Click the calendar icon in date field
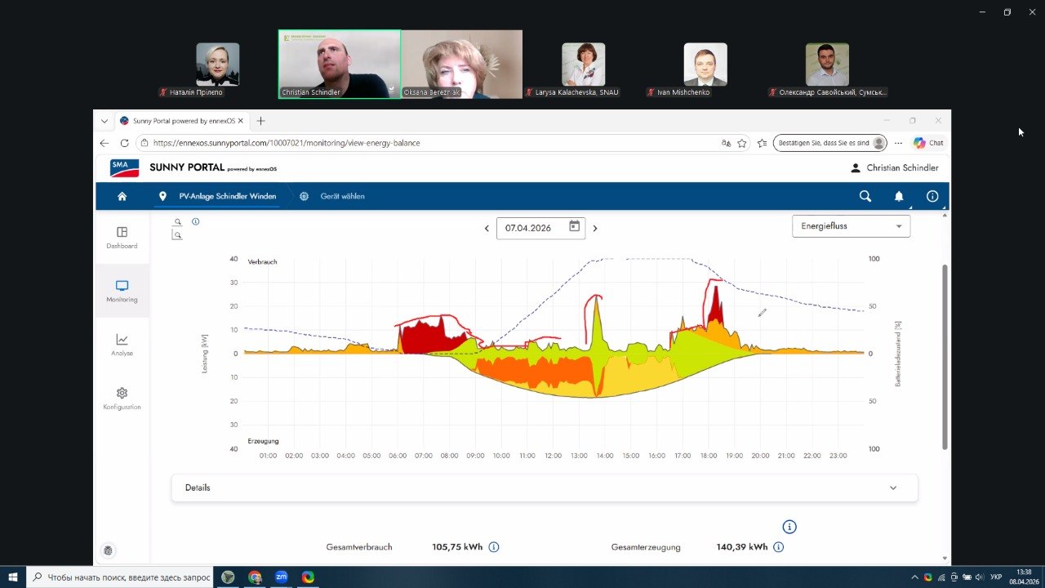This screenshot has height=588, width=1045. coord(575,227)
